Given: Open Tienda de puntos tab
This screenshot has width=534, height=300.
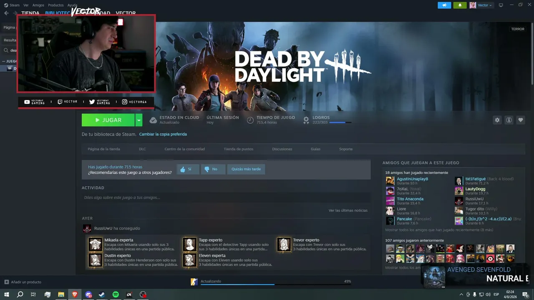Looking at the screenshot, I should 239,149.
